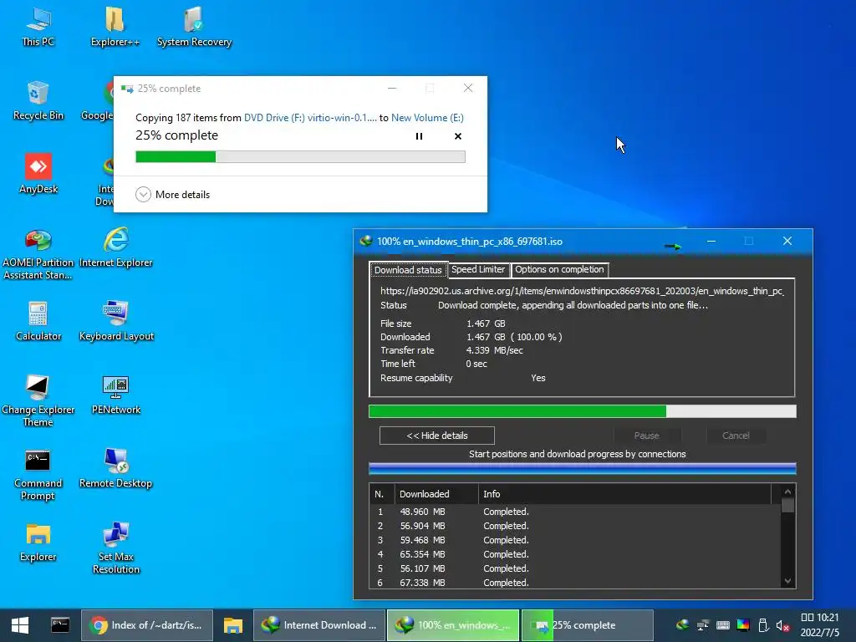This screenshot has width=856, height=642.
Task: Launch AnyDesk from the desktop
Action: 38,174
